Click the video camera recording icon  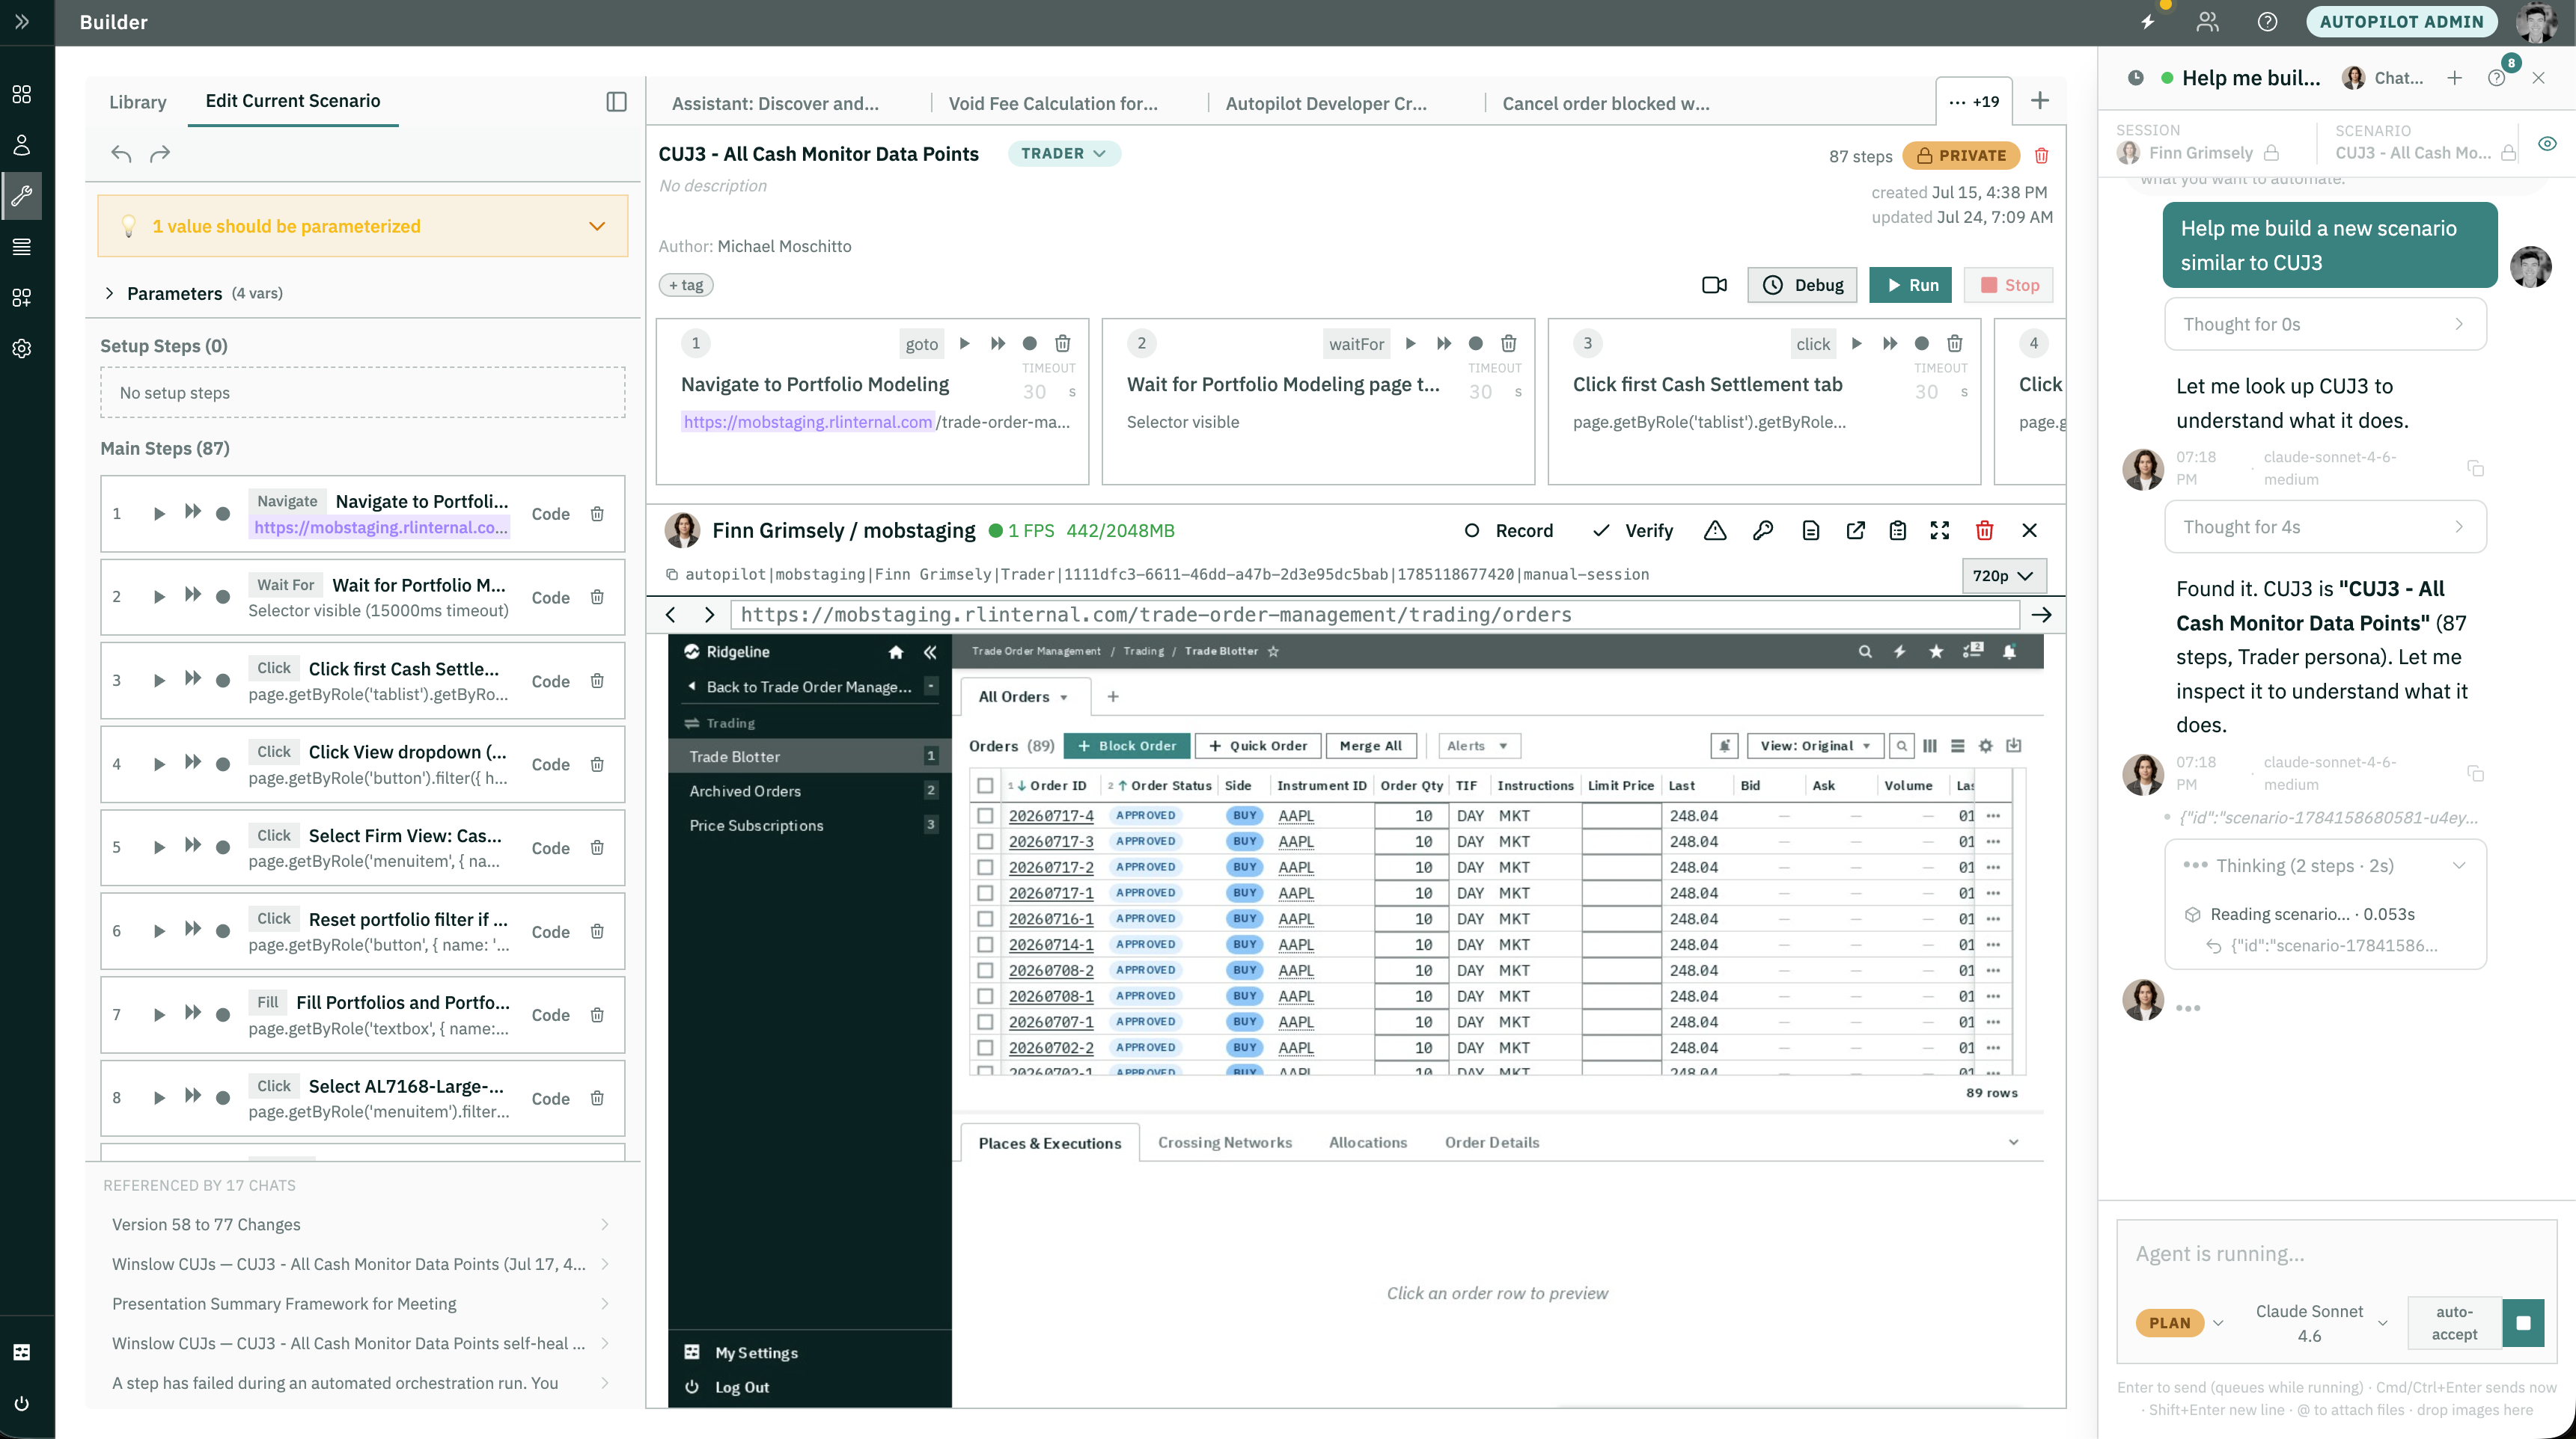(x=1714, y=285)
